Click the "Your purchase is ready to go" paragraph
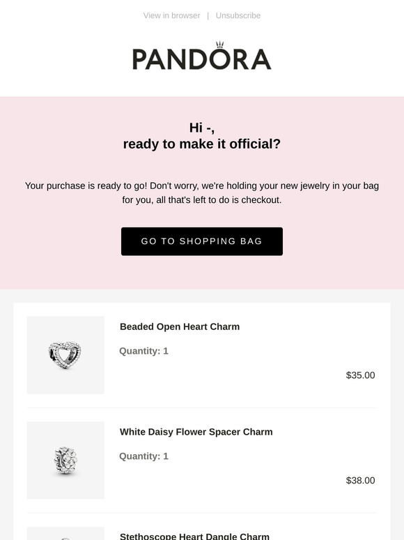The image size is (404, 540). point(202,193)
